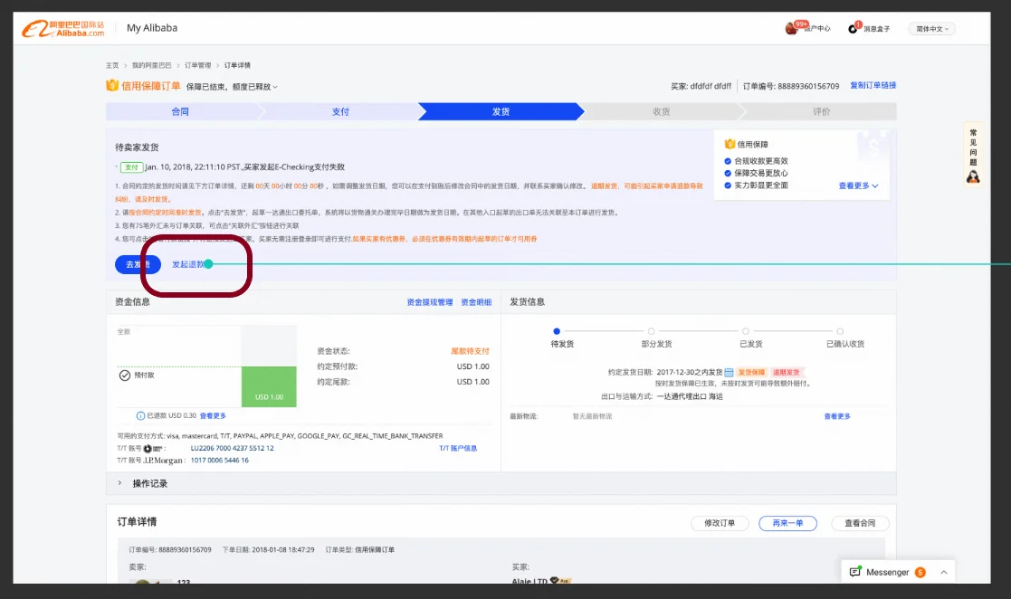Open the 账户中心 account avatar icon
The width and height of the screenshot is (1011, 599).
[x=790, y=28]
